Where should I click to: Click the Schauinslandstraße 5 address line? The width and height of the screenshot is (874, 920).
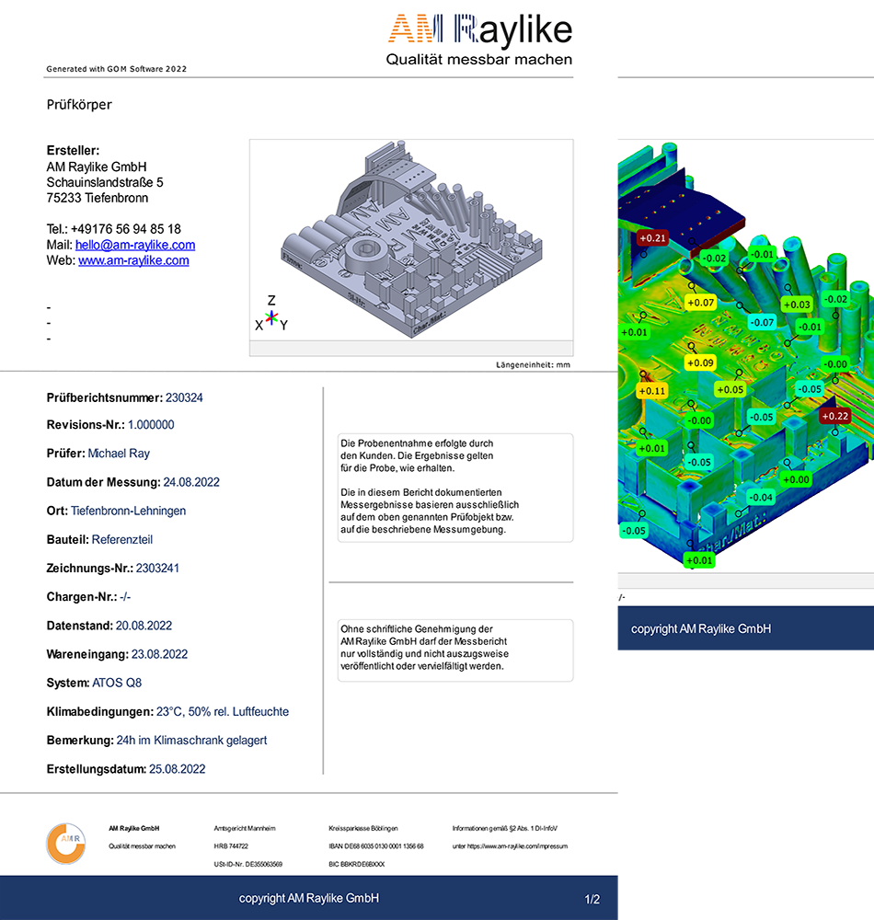coord(105,182)
